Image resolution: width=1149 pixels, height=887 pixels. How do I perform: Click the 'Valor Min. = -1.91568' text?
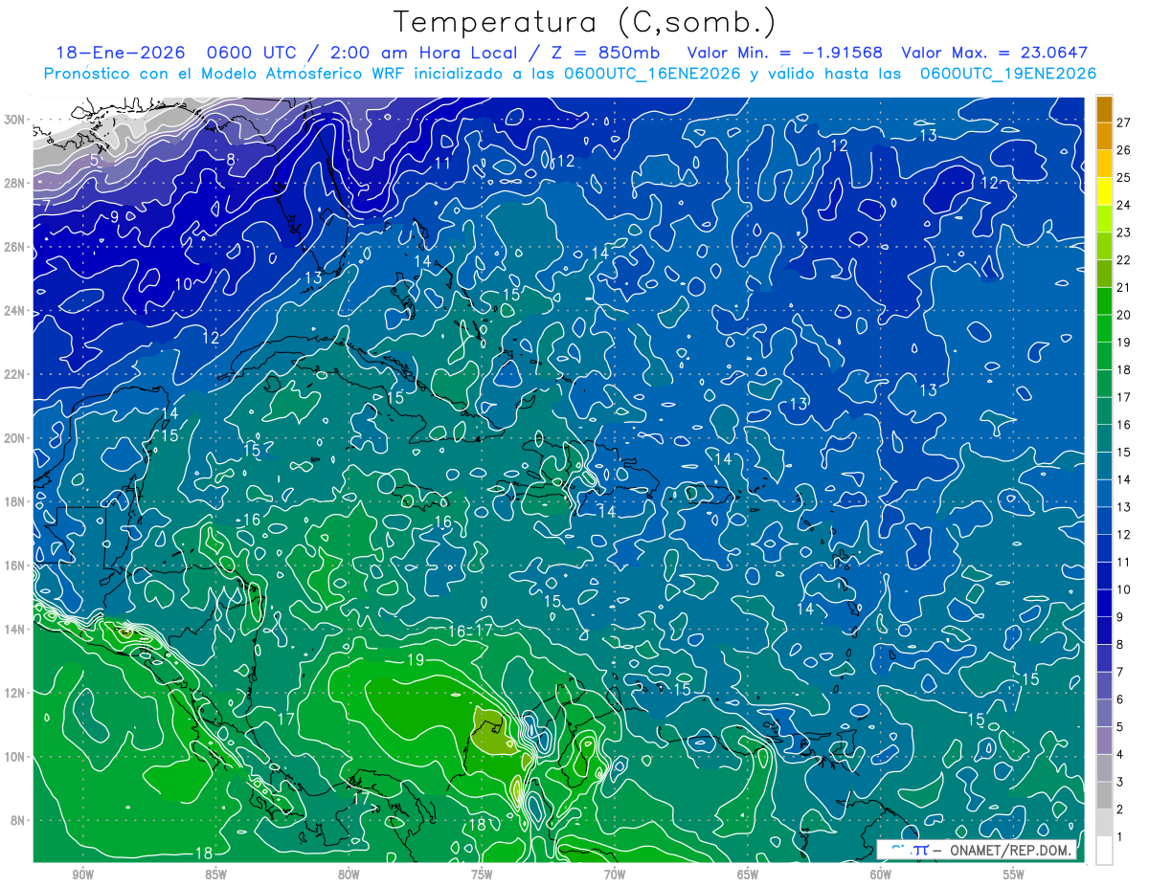point(785,53)
